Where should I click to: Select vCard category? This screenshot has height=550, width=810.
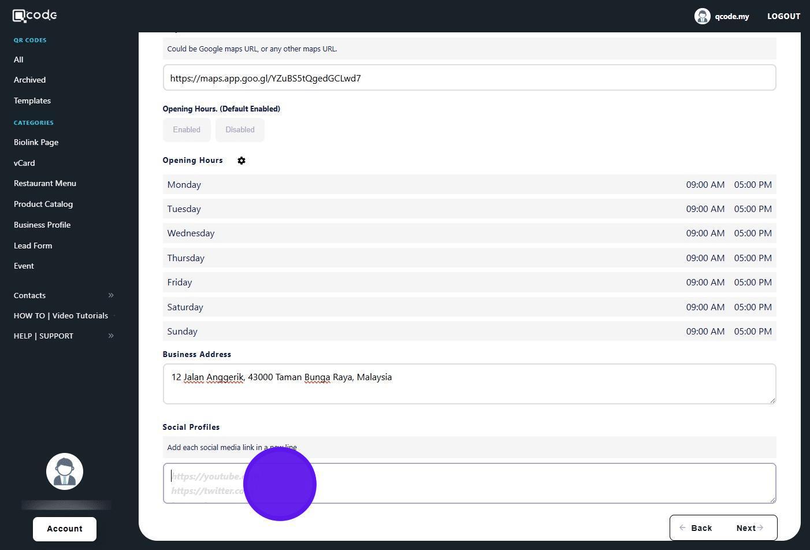click(x=24, y=163)
